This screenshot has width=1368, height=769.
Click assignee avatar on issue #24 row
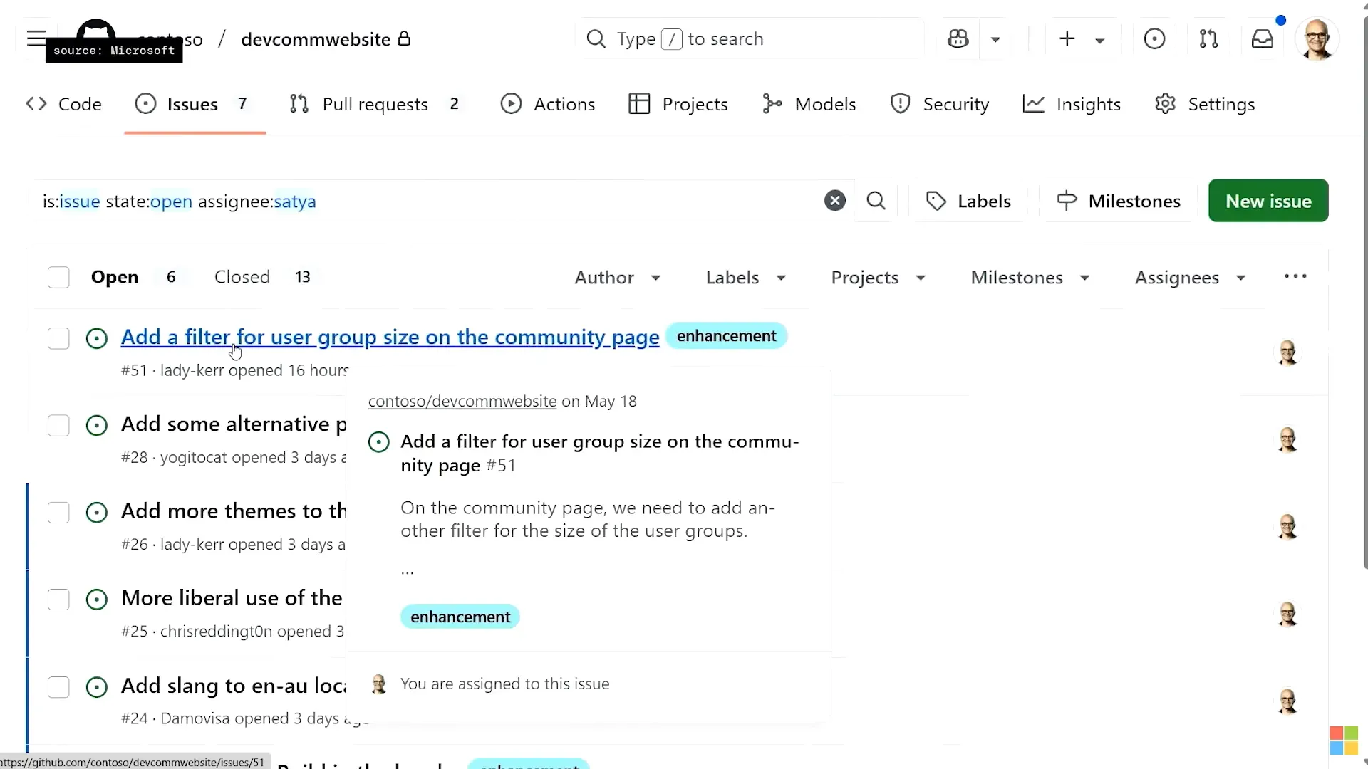coord(1287,701)
